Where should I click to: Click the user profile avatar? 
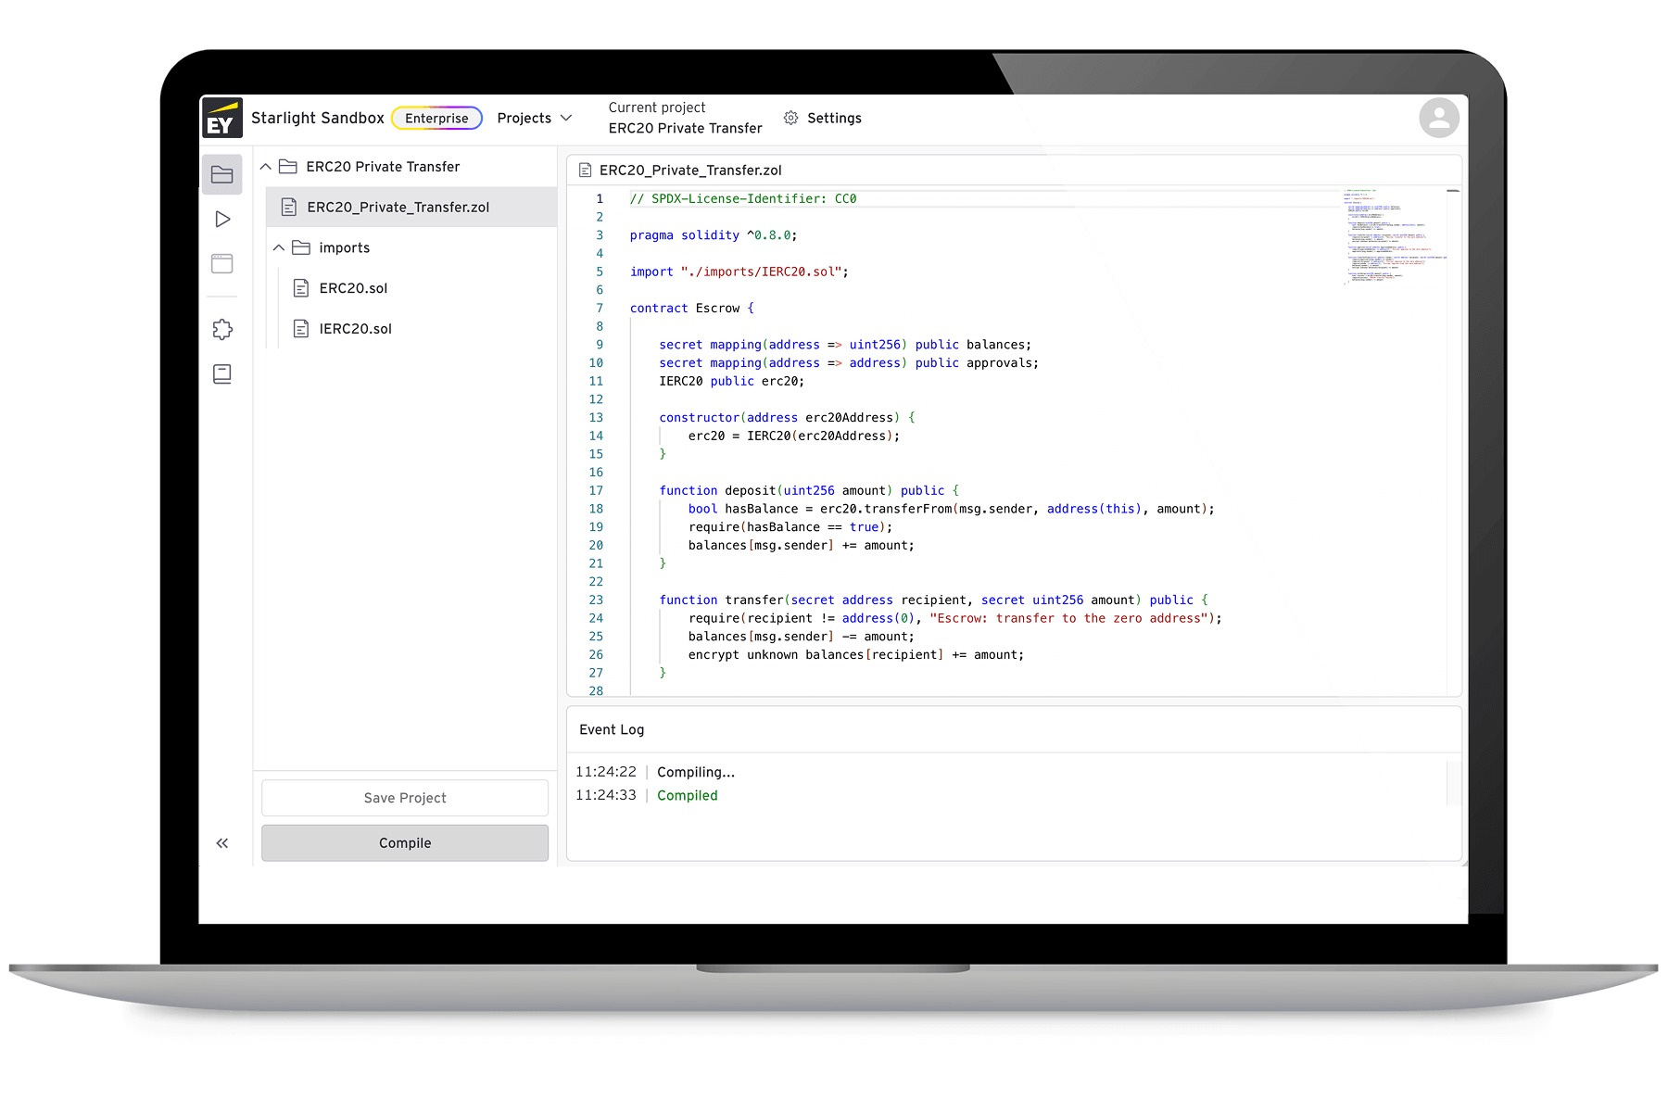click(x=1438, y=118)
